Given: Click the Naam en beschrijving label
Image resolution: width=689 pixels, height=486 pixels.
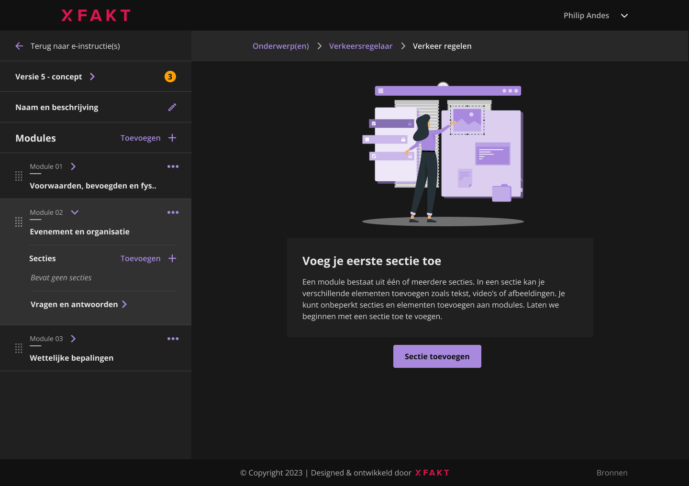Looking at the screenshot, I should (x=56, y=107).
